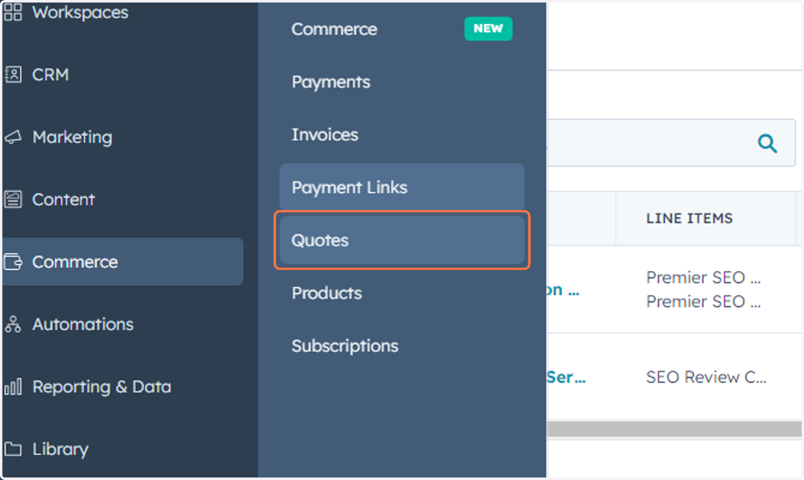The width and height of the screenshot is (804, 480).
Task: Click the Library folder icon
Action: [x=13, y=449]
